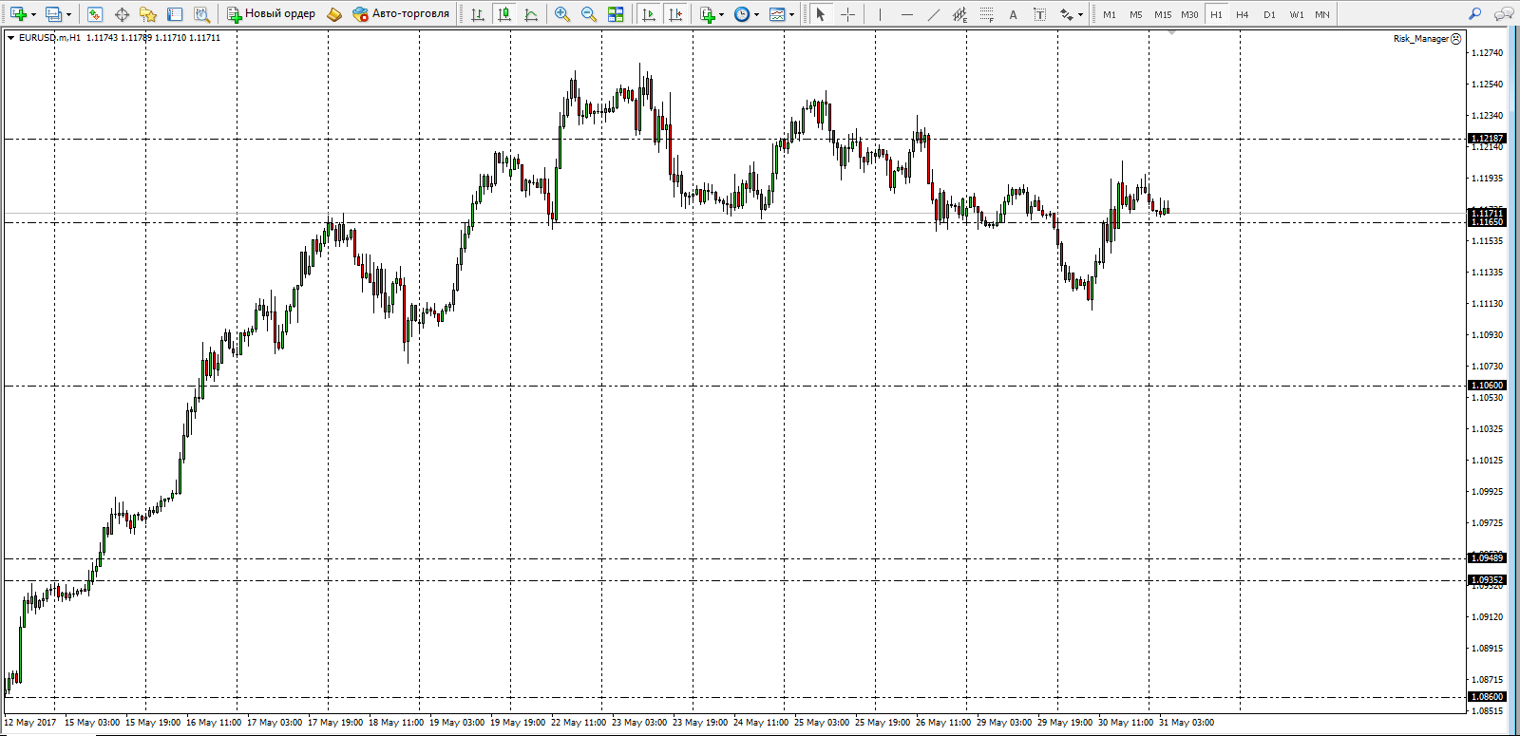
Task: Open the Arrows dropdown arrow
Action: tap(1080, 14)
